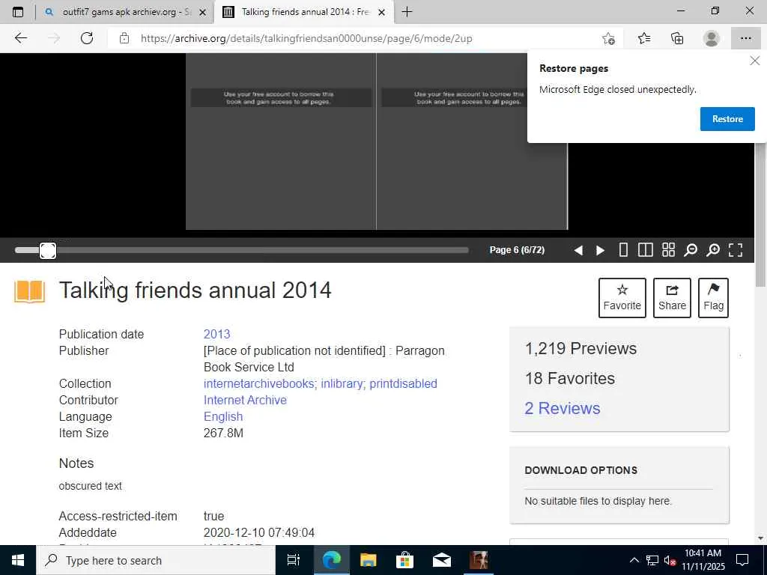Click the orange book icon by the title
Viewport: 767px width, 575px height.
[29, 291]
